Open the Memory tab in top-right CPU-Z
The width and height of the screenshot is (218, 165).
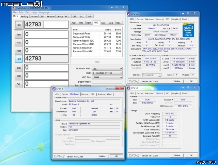pos(159,19)
